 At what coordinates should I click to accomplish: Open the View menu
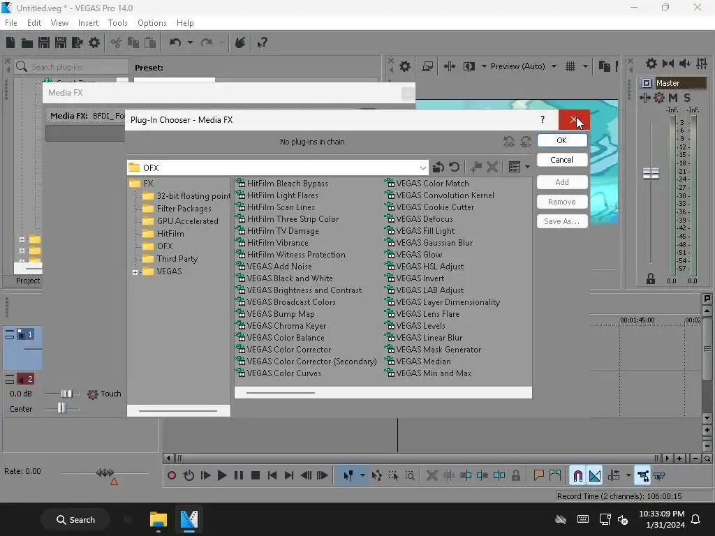59,23
